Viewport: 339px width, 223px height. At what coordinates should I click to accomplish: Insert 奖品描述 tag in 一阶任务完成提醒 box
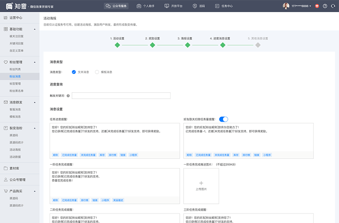pyautogui.click(x=118, y=200)
